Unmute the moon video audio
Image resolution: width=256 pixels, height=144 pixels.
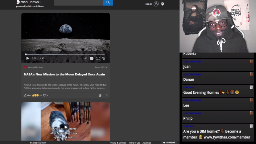pyautogui.click(x=104, y=58)
